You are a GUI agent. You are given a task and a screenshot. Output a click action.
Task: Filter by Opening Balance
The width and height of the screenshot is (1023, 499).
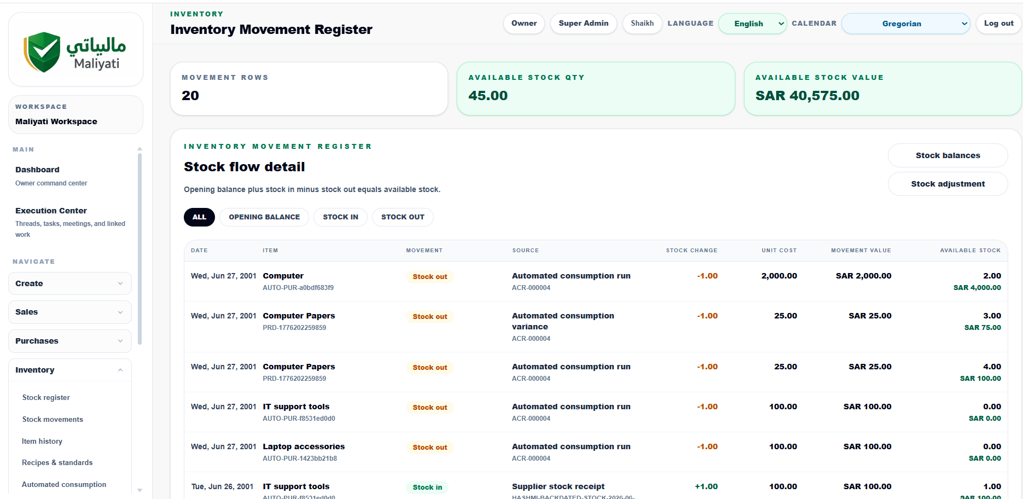(x=264, y=217)
